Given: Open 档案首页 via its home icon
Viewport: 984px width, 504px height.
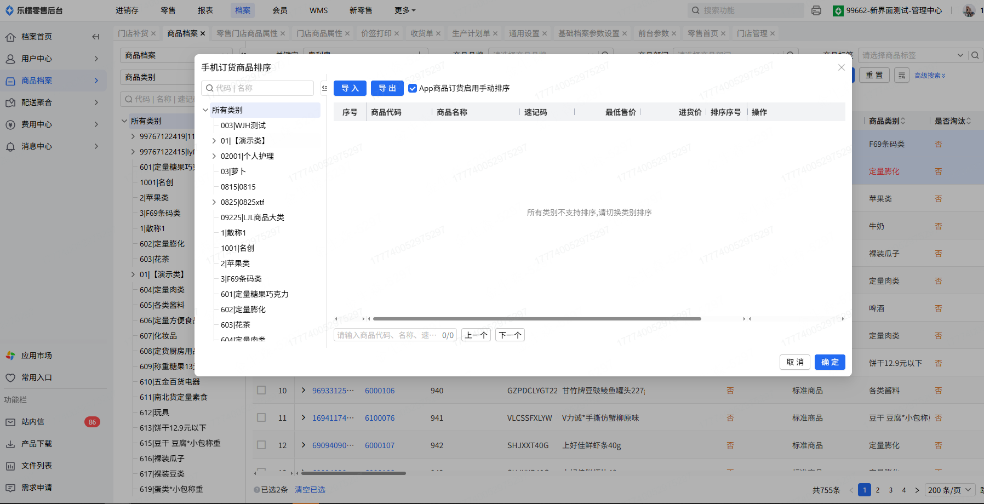Looking at the screenshot, I should (x=10, y=37).
